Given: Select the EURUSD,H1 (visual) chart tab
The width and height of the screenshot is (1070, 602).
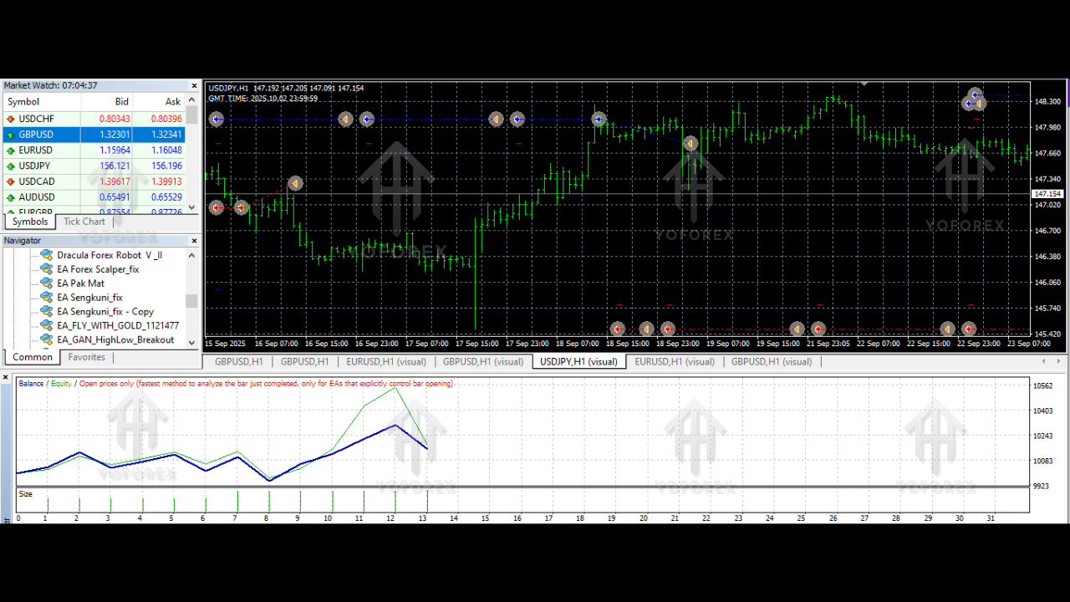Looking at the screenshot, I should [x=386, y=361].
